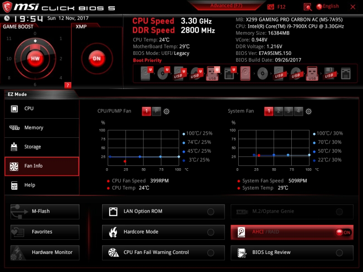Screen dimensions: 363x272
Task: Click the "509RPM" system fan speed value
Action: (x=298, y=181)
